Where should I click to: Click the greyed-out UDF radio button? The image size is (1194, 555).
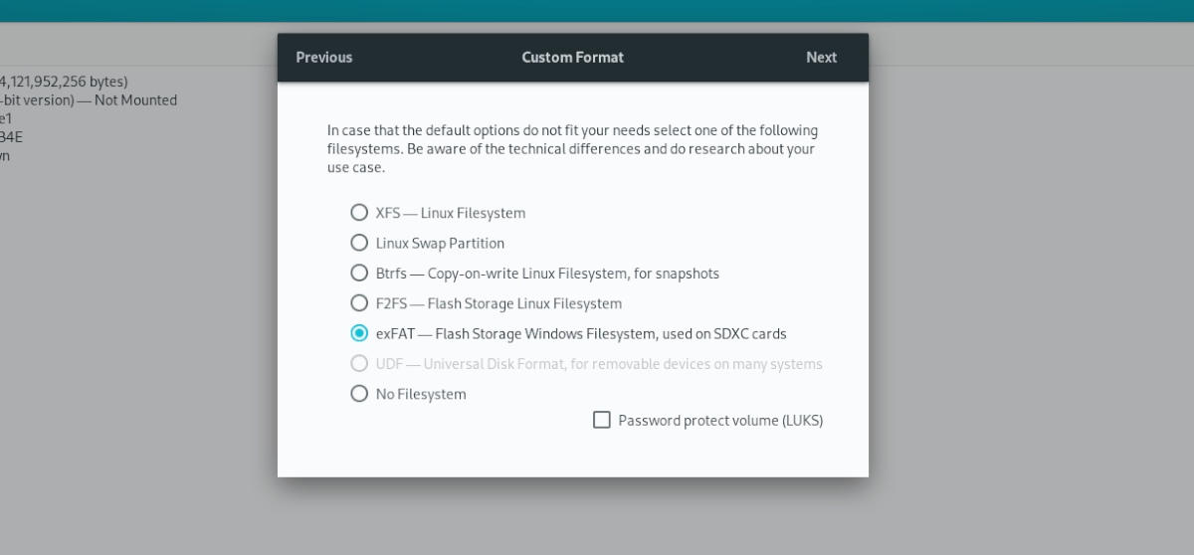click(x=359, y=364)
